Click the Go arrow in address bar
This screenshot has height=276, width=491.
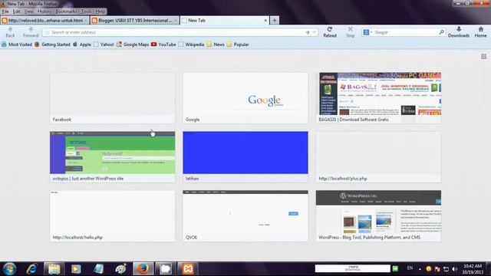[307, 32]
